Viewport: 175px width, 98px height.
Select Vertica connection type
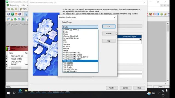[80, 51]
